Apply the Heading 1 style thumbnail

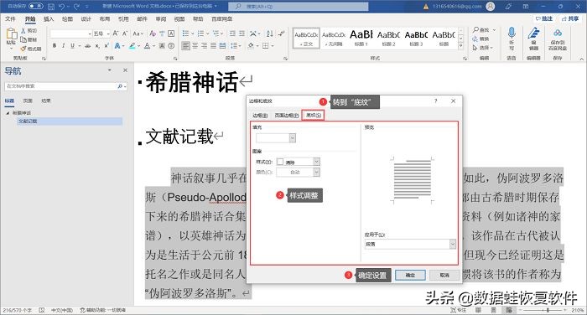click(x=361, y=39)
